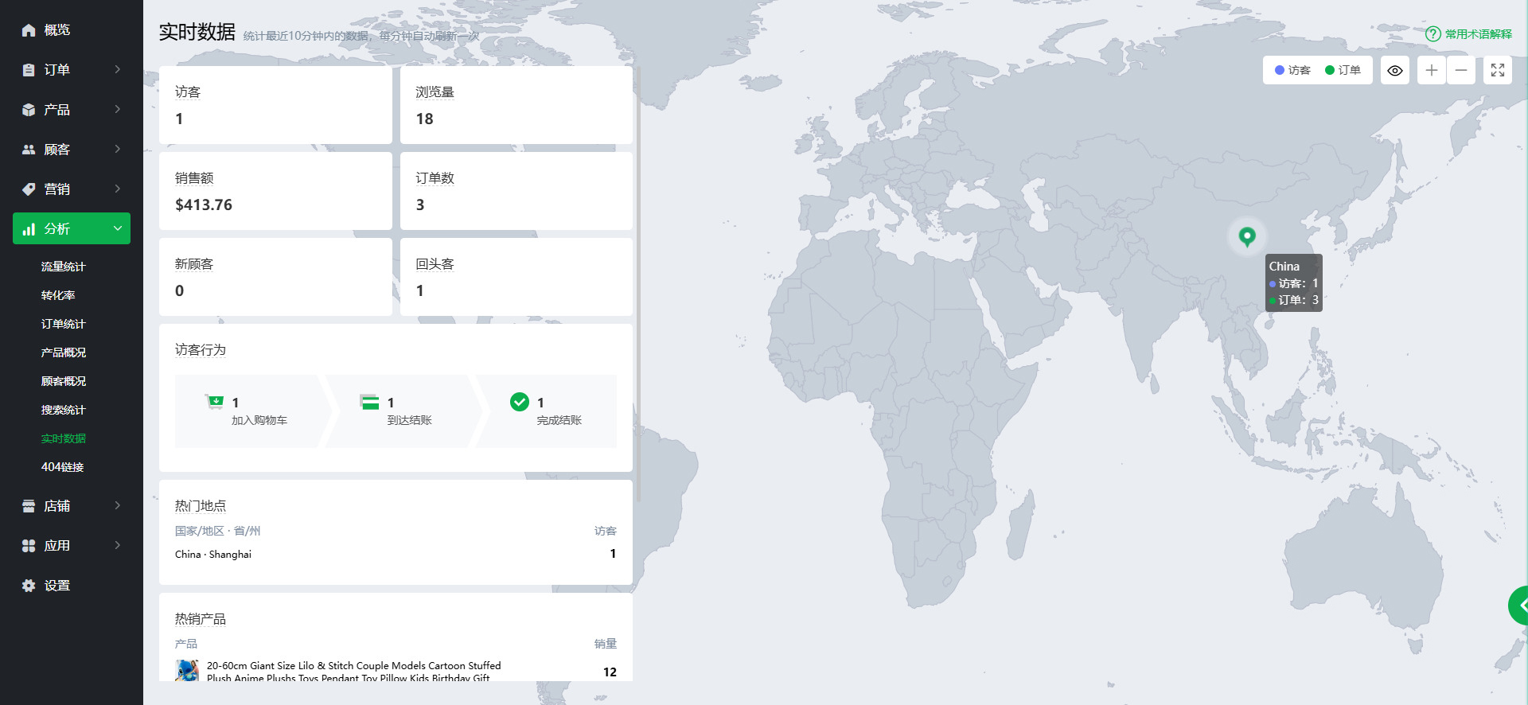The height and width of the screenshot is (705, 1528).
Task: Click the green side panel collapse arrow
Action: click(x=1521, y=606)
